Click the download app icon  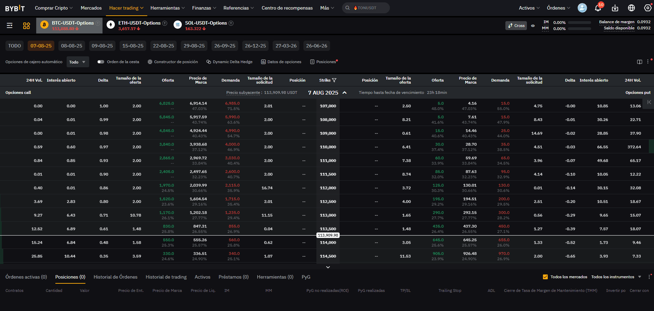615,8
